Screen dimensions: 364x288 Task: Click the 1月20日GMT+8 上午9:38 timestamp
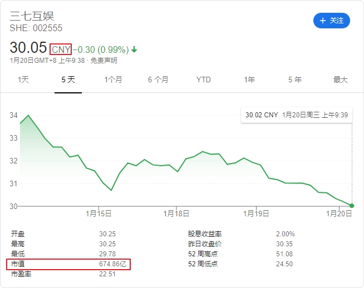point(47,61)
